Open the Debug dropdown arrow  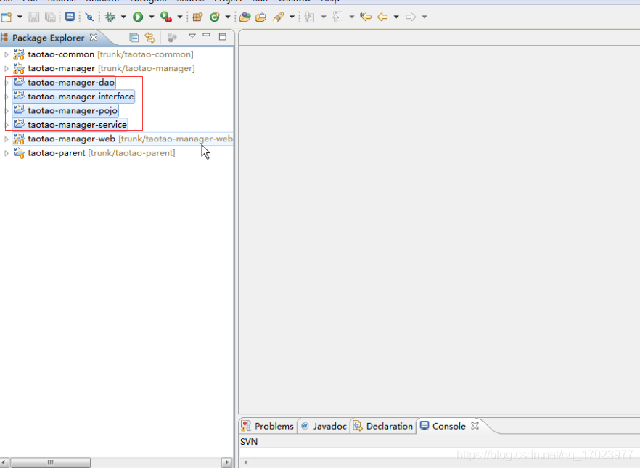point(123,17)
